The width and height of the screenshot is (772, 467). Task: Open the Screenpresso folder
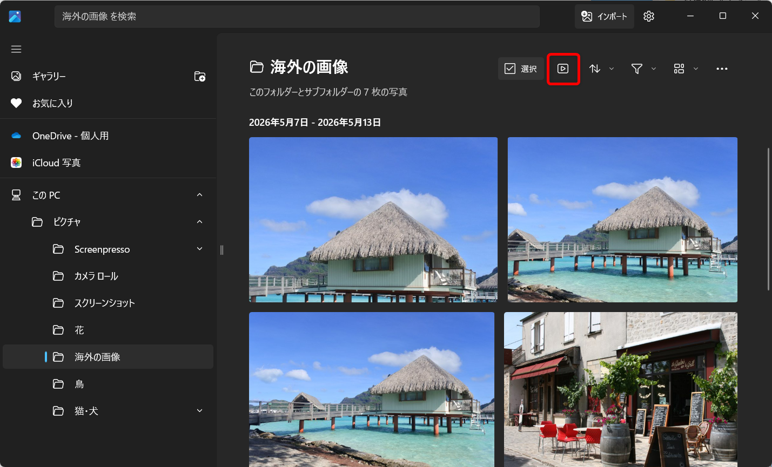[x=108, y=249]
